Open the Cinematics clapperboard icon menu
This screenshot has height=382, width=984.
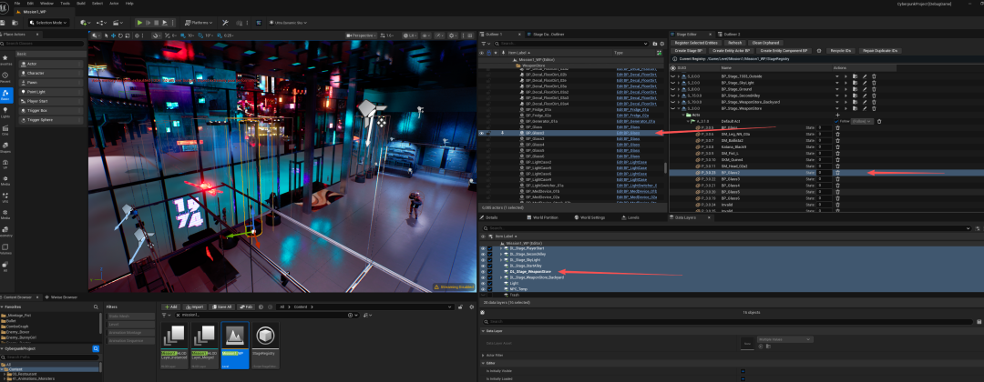click(118, 23)
